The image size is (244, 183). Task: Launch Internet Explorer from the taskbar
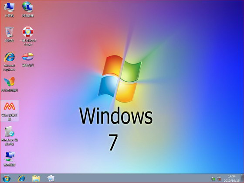coord(21,179)
